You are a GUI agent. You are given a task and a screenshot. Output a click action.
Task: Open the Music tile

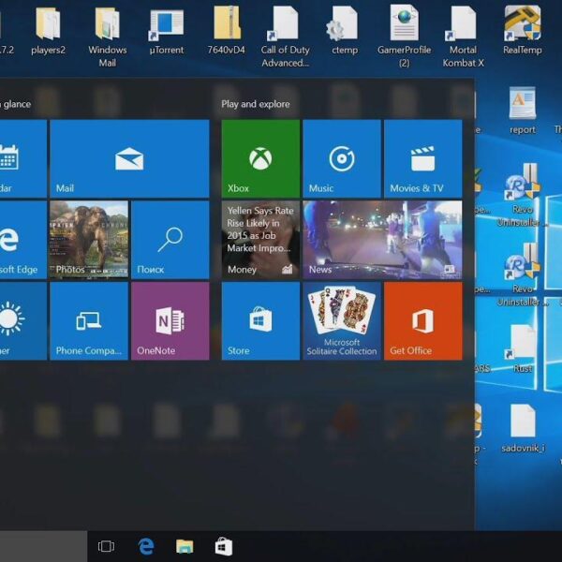coord(342,159)
